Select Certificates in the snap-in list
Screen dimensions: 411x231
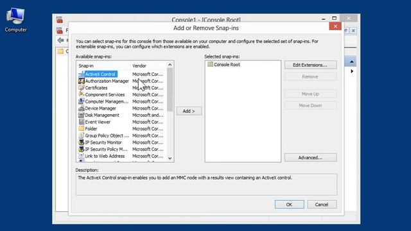coord(96,88)
